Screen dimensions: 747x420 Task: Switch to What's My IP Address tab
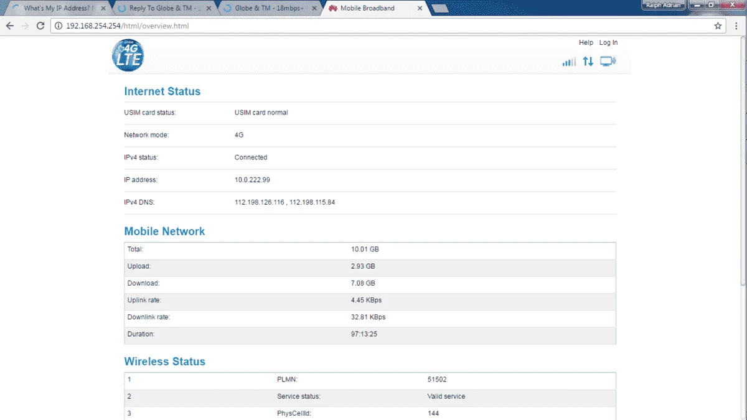click(x=59, y=9)
